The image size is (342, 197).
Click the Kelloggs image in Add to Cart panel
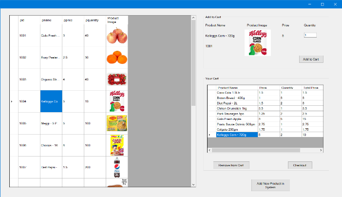(257, 42)
